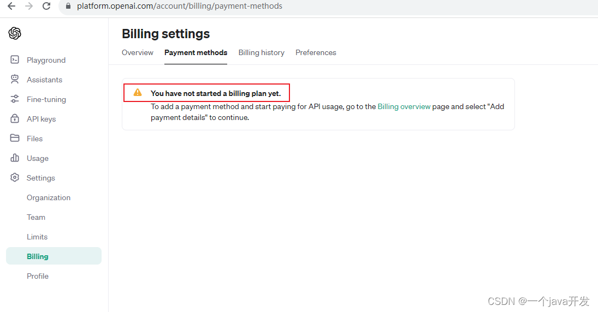Click the lock icon in the address bar
The height and width of the screenshot is (312, 598).
pyautogui.click(x=68, y=6)
